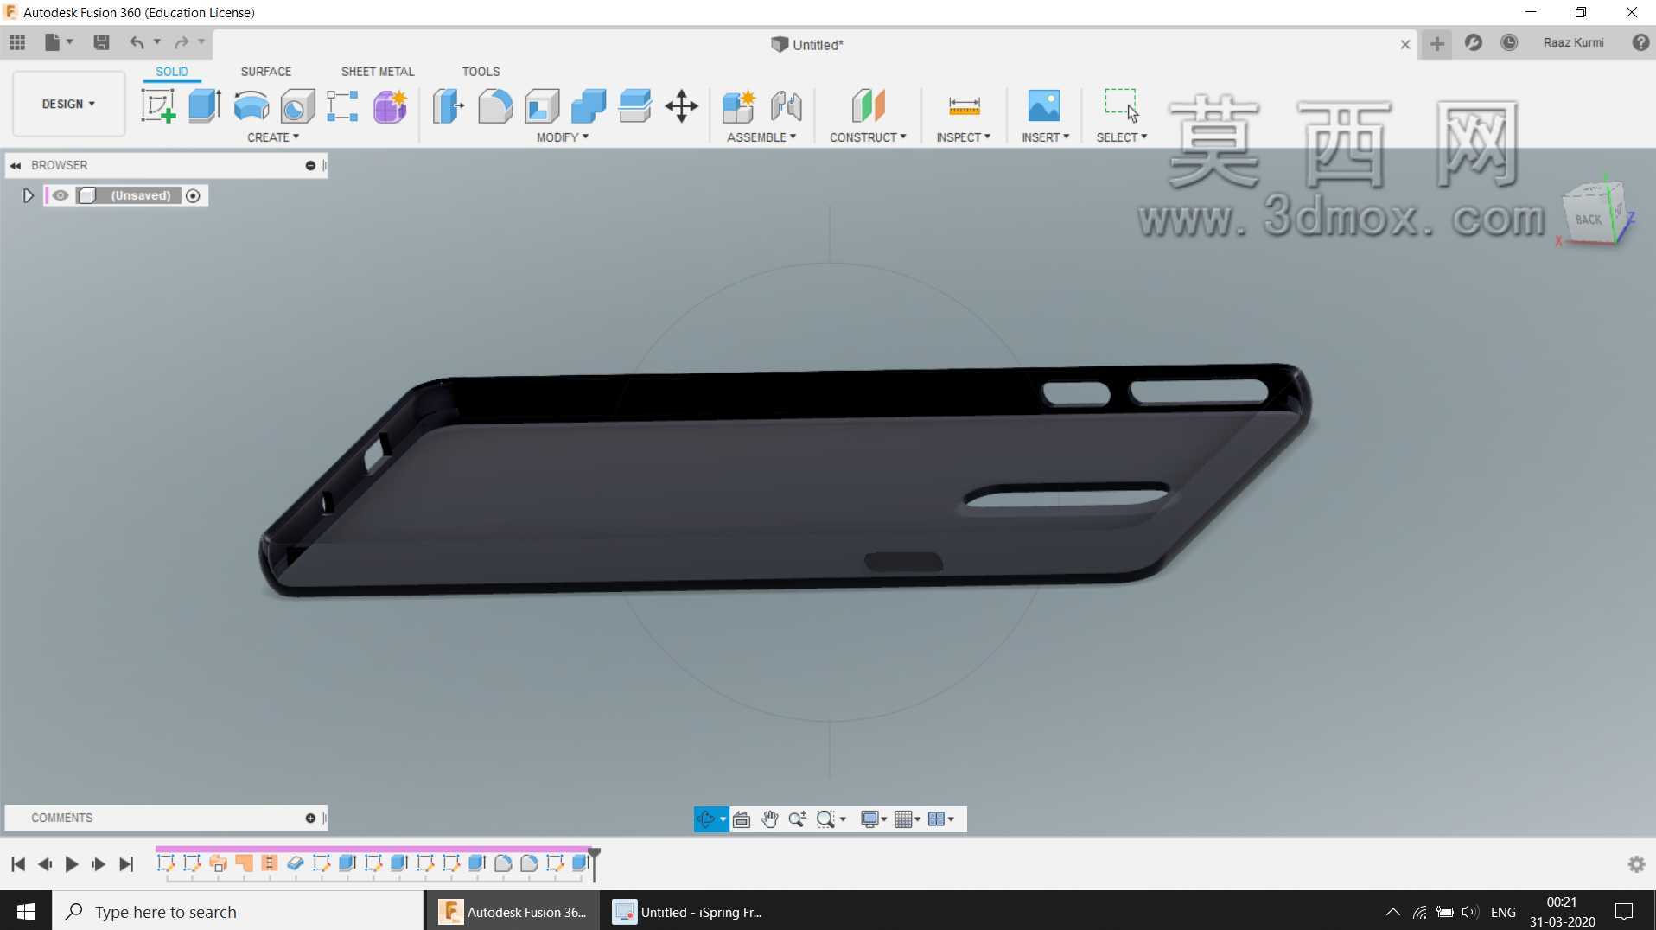1656x930 pixels.
Task: Open the CONSTRUCT dropdown menu
Action: coord(868,137)
